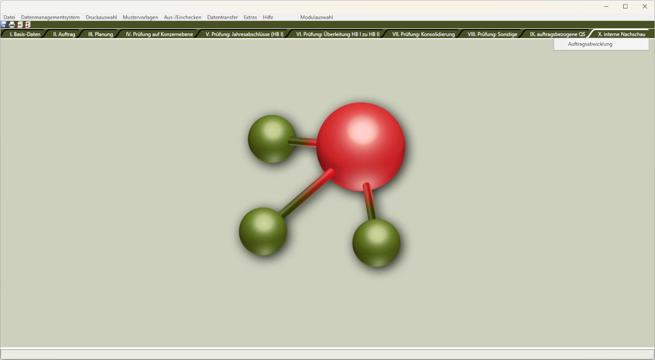Click the blue floppy disk save icon
The height and width of the screenshot is (360, 655).
click(x=4, y=25)
